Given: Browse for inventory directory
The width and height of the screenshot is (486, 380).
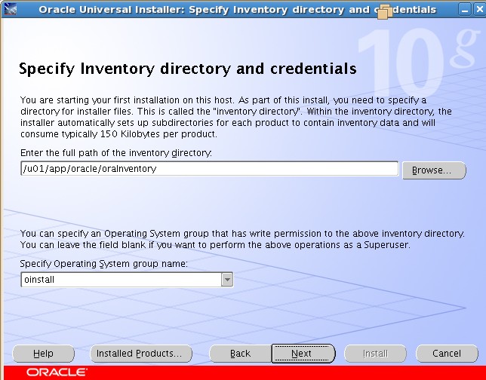Looking at the screenshot, I should (434, 170).
